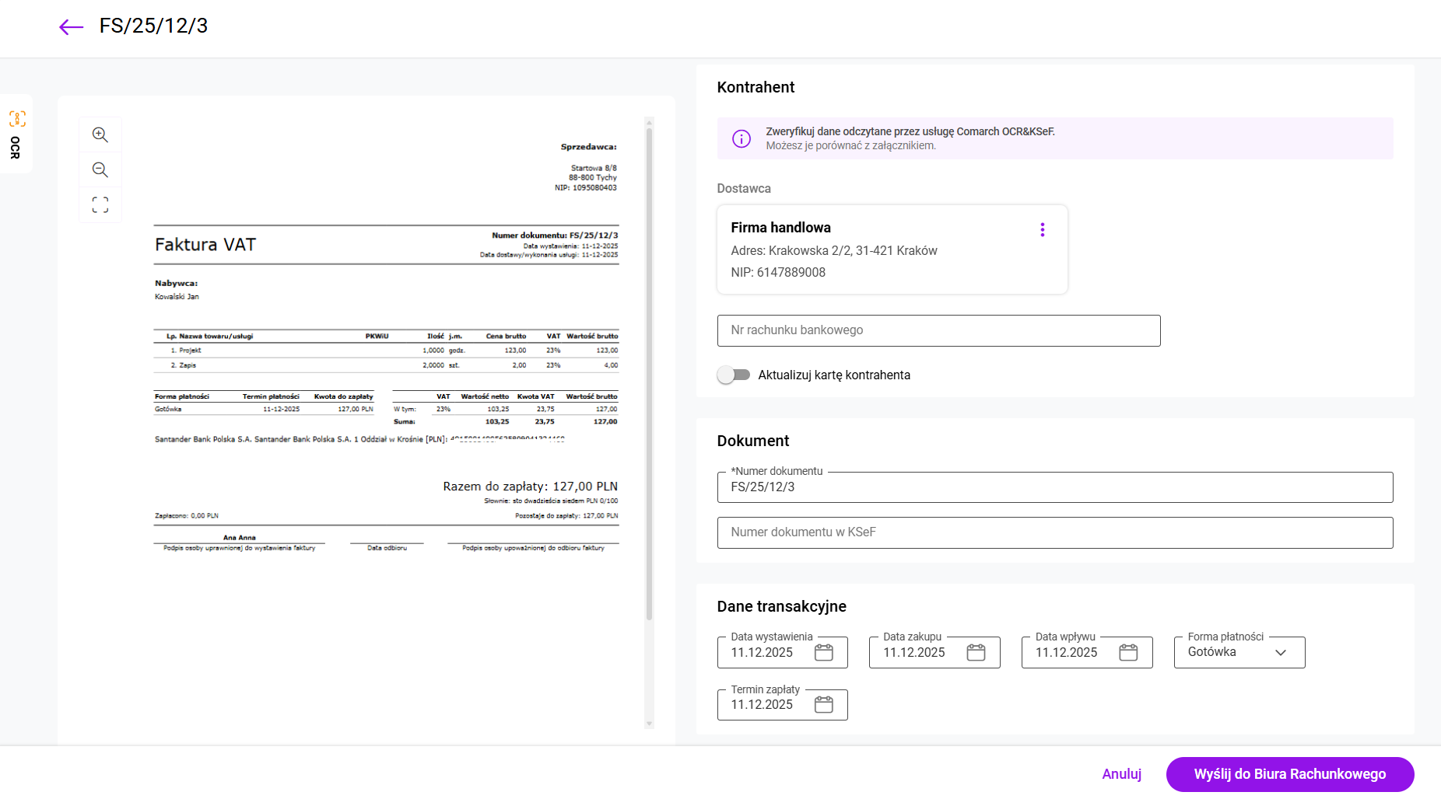Click the back arrow next to FS/25/12/3

point(71,27)
